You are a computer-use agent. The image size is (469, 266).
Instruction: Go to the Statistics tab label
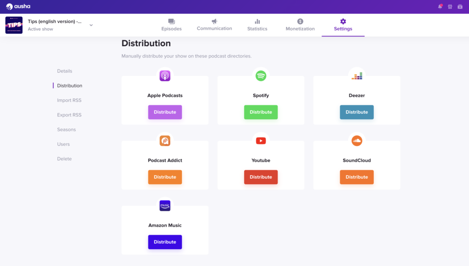(x=257, y=29)
